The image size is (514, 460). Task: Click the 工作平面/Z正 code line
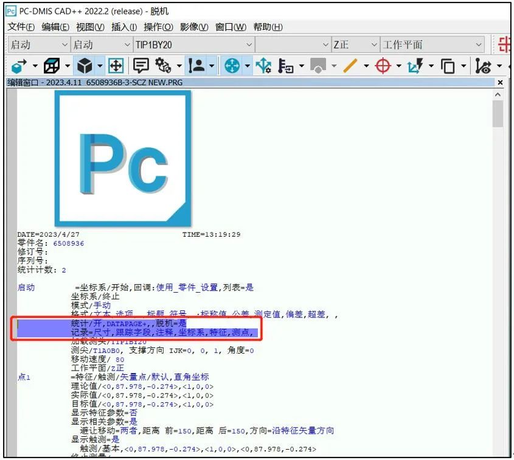[x=97, y=368]
